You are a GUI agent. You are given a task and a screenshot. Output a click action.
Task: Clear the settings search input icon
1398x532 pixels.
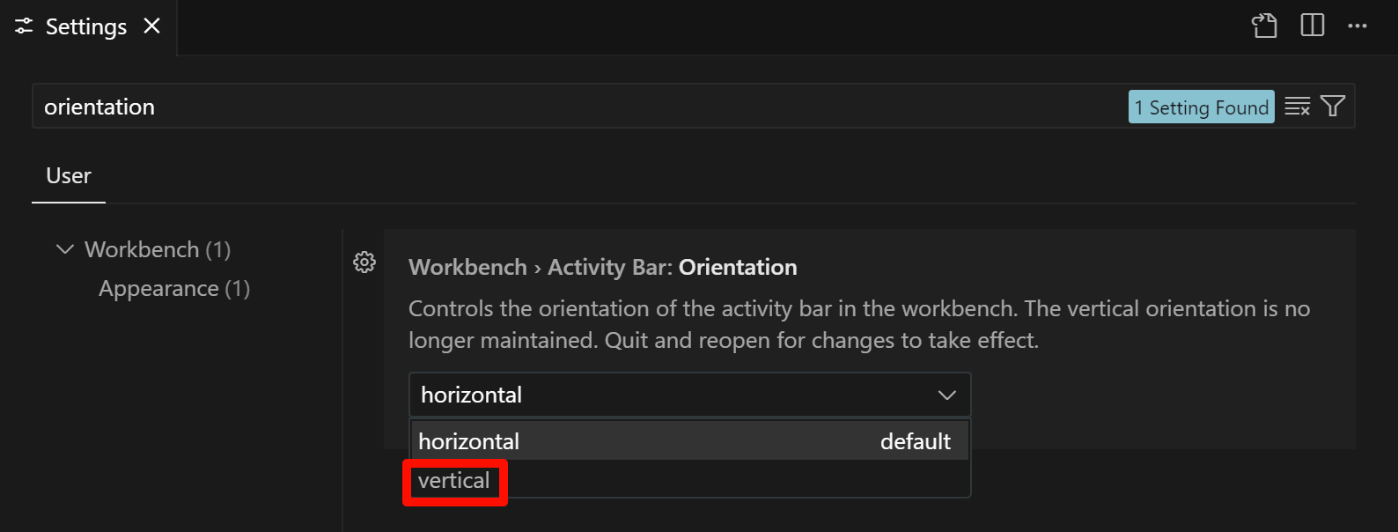coord(1297,107)
